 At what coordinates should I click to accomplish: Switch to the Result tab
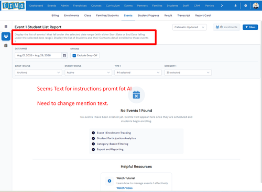[x=168, y=16]
